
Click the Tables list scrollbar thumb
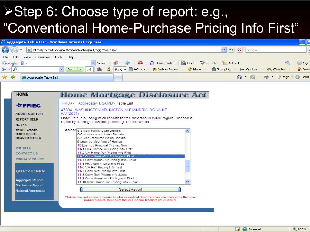(x=187, y=166)
